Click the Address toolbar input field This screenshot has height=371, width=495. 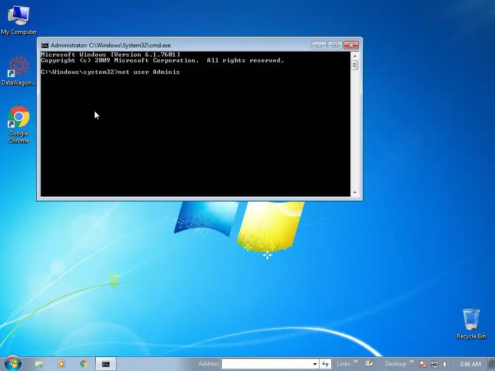pyautogui.click(x=267, y=364)
